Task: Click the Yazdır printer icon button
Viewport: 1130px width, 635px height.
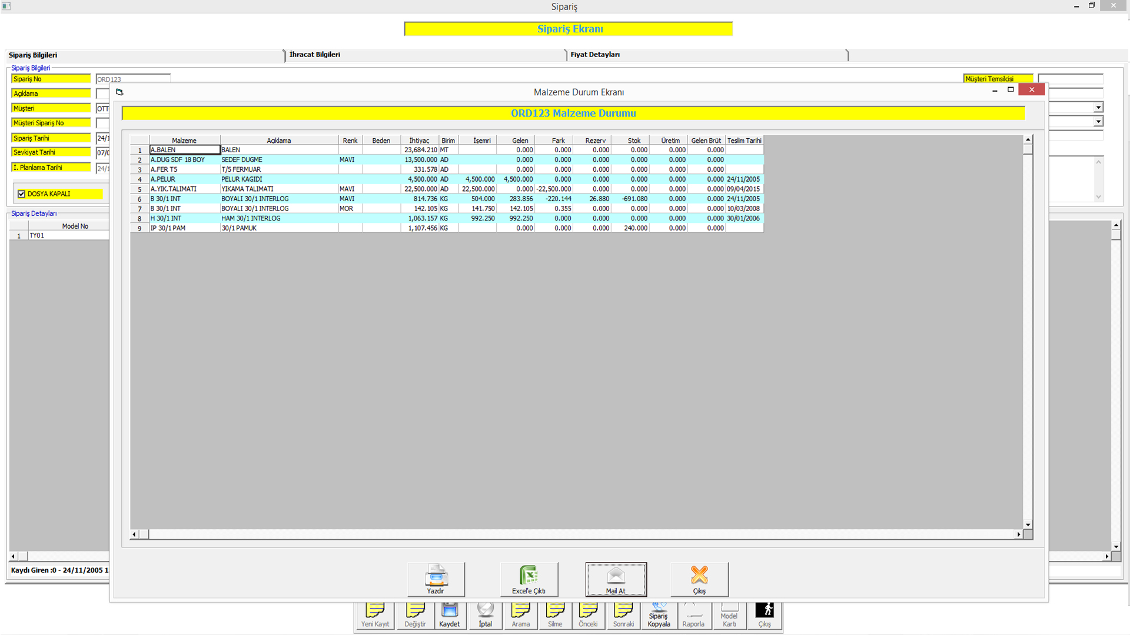Action: 436,576
